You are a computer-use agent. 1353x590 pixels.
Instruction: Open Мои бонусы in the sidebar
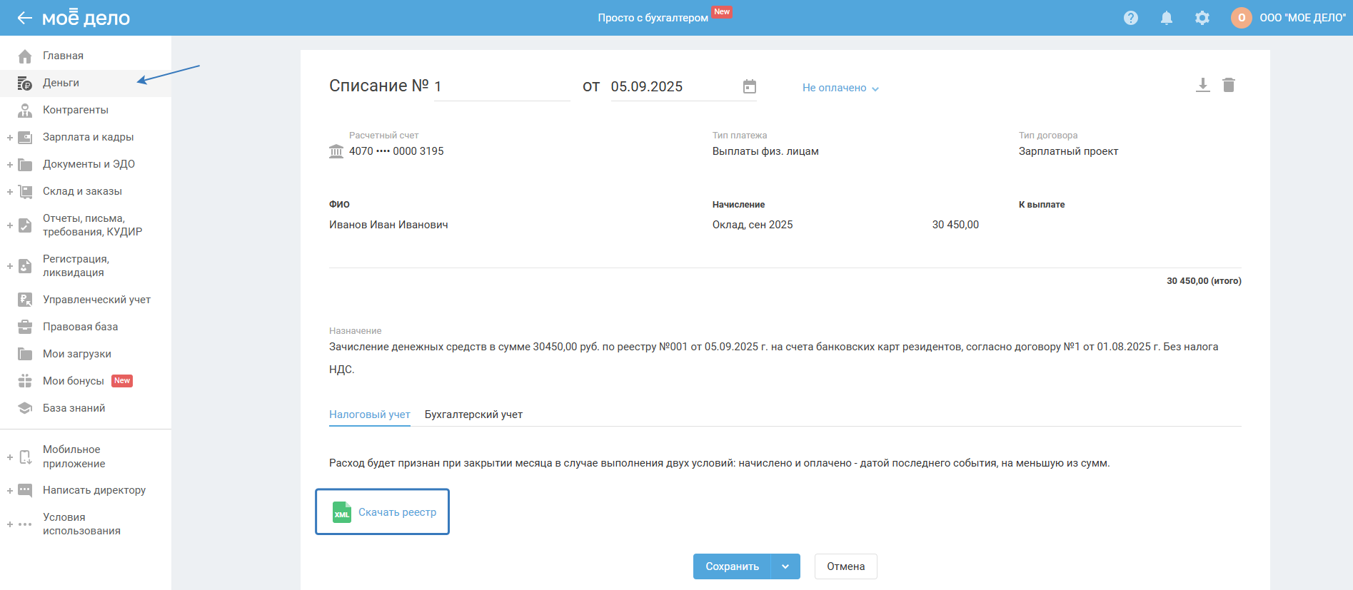click(x=74, y=381)
